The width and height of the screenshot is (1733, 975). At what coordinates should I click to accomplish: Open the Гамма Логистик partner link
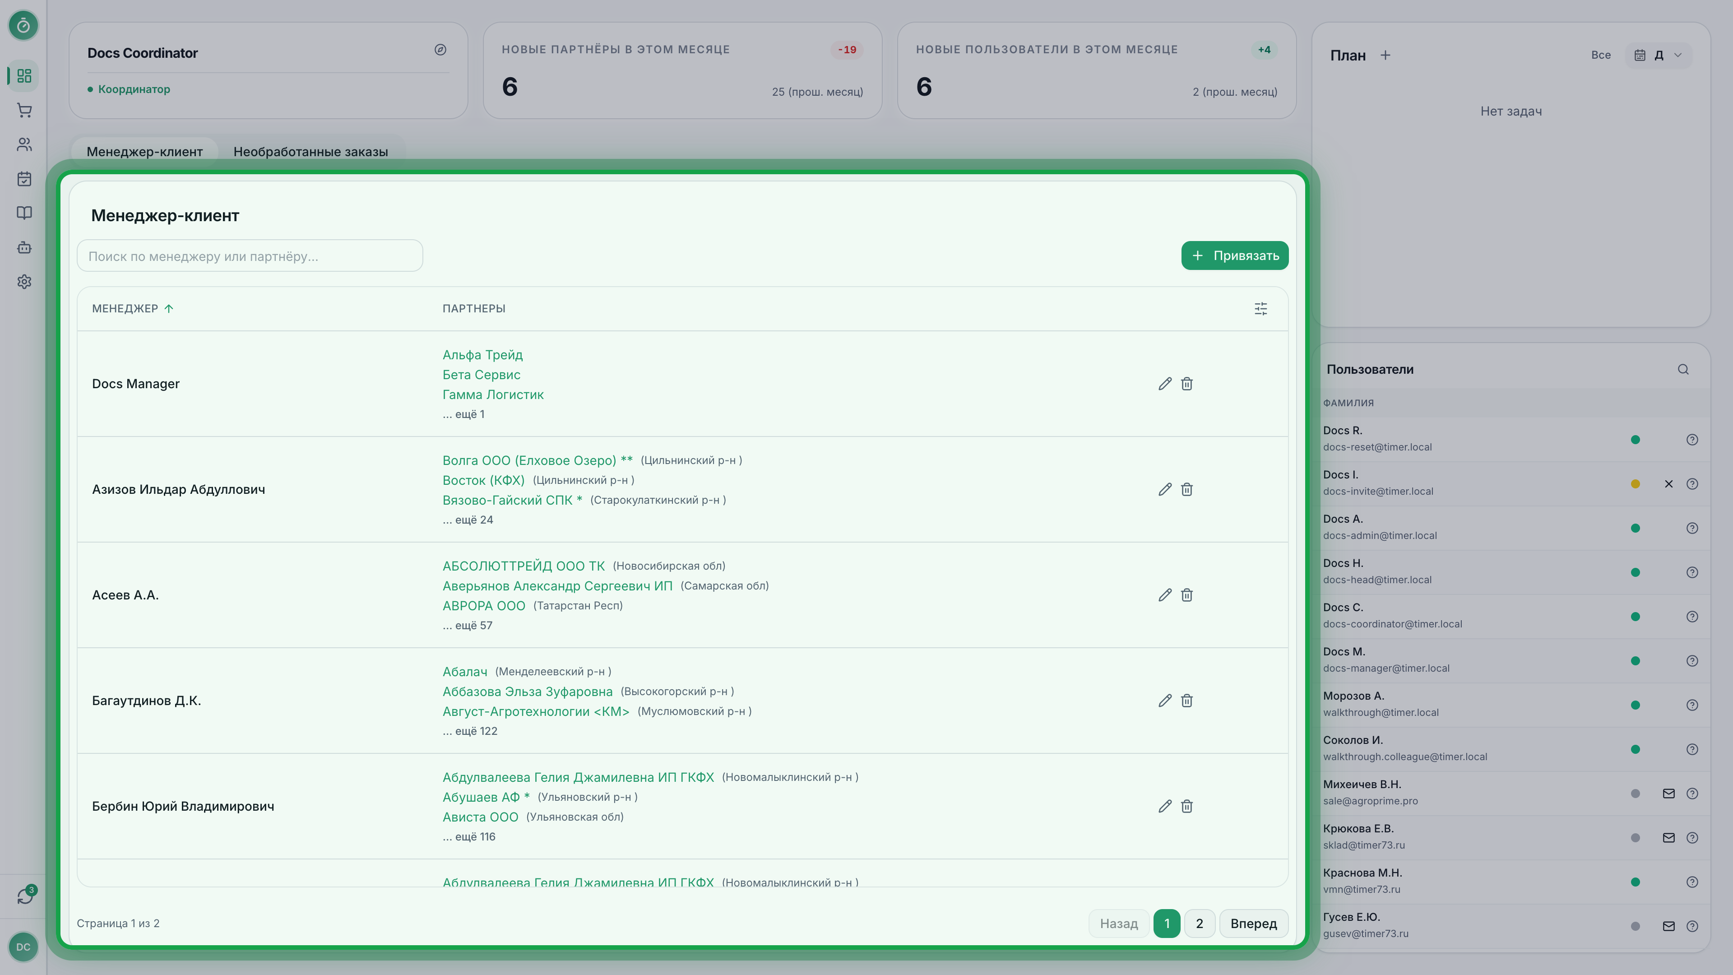[492, 395]
